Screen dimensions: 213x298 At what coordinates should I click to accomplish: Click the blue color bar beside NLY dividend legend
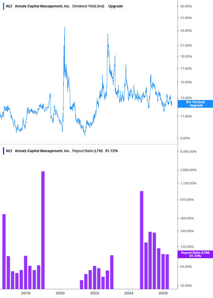coord(4,6)
